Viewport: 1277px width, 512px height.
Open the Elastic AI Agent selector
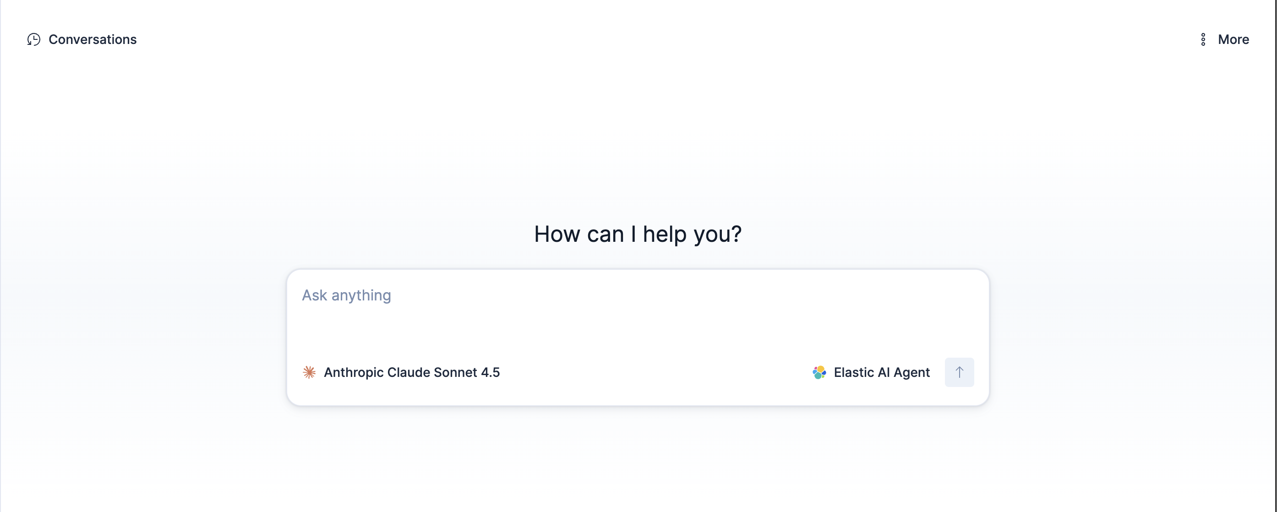(x=881, y=372)
